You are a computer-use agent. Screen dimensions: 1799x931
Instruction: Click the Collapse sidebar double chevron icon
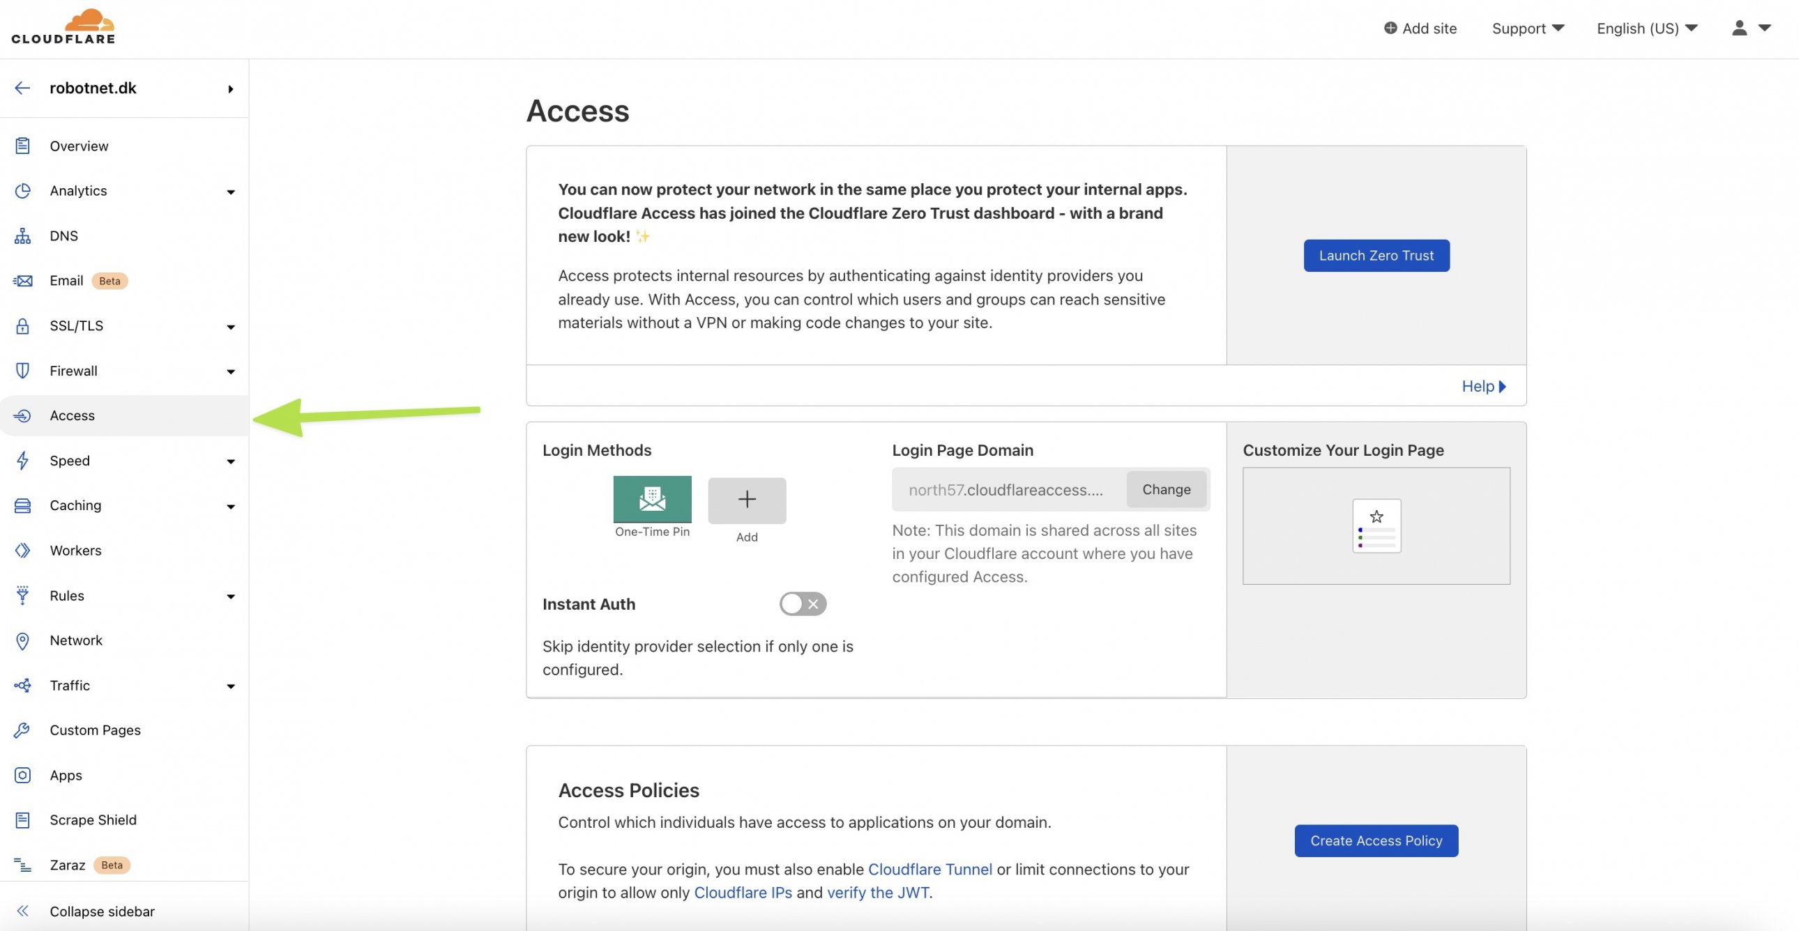[x=22, y=911]
